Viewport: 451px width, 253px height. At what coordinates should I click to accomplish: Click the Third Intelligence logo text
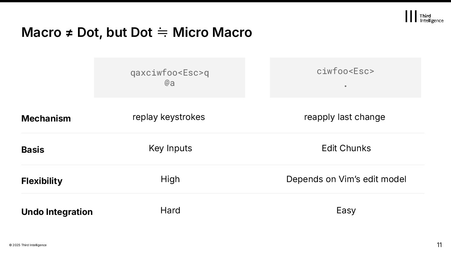(431, 18)
